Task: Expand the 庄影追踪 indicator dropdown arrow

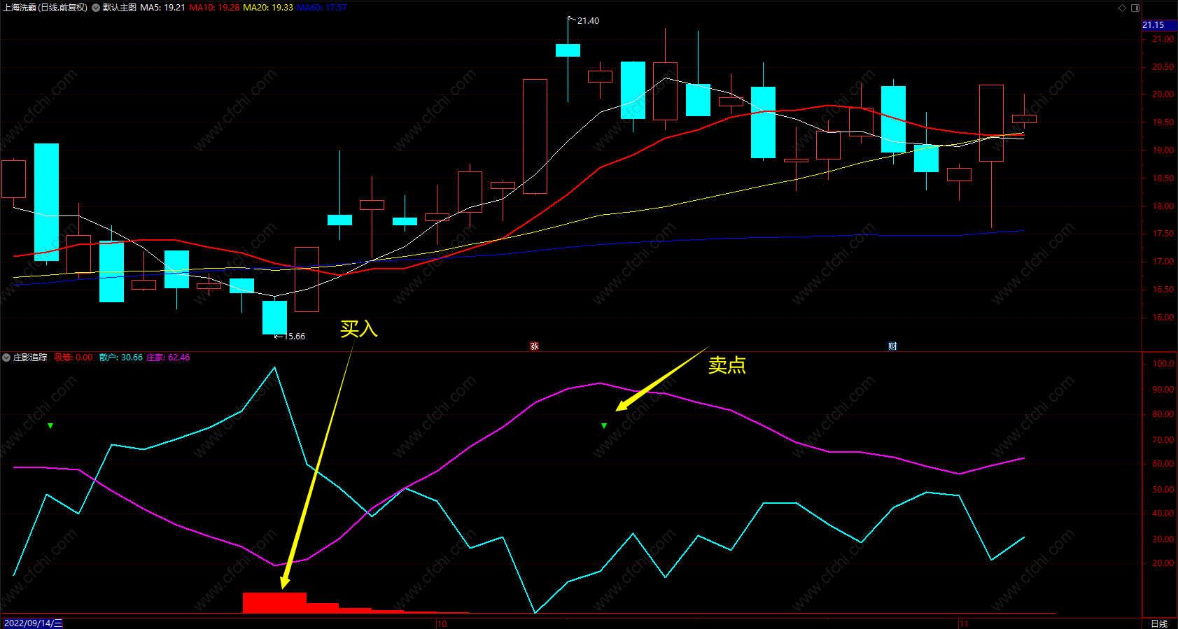Action: (x=6, y=358)
